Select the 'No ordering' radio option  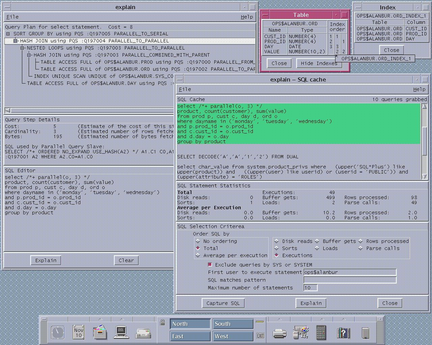pyautogui.click(x=198, y=241)
